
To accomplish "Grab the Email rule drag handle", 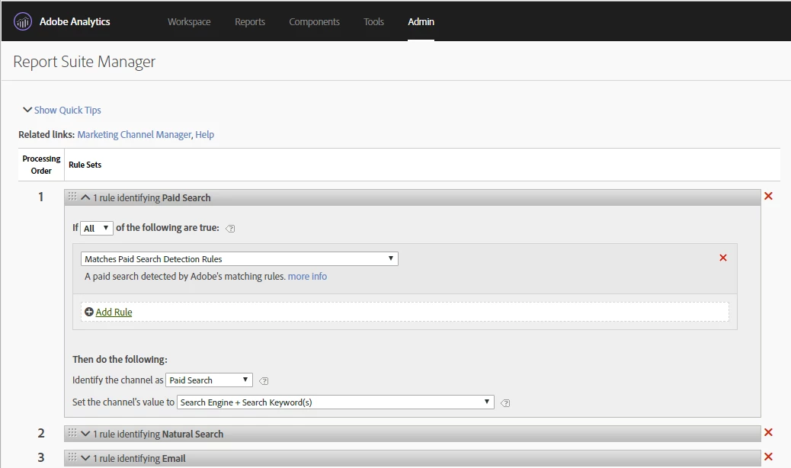I will pos(72,457).
